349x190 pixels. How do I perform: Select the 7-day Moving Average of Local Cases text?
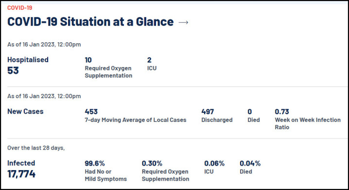136,120
